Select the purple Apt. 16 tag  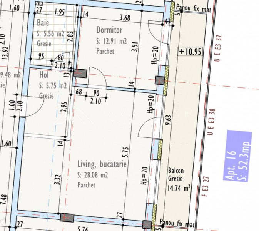(x=237, y=156)
